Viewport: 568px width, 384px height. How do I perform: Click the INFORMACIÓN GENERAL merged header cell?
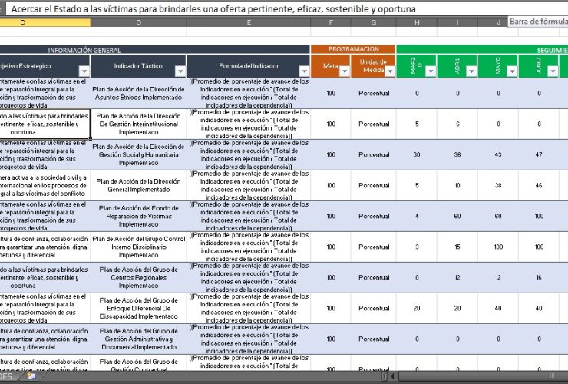[155, 50]
